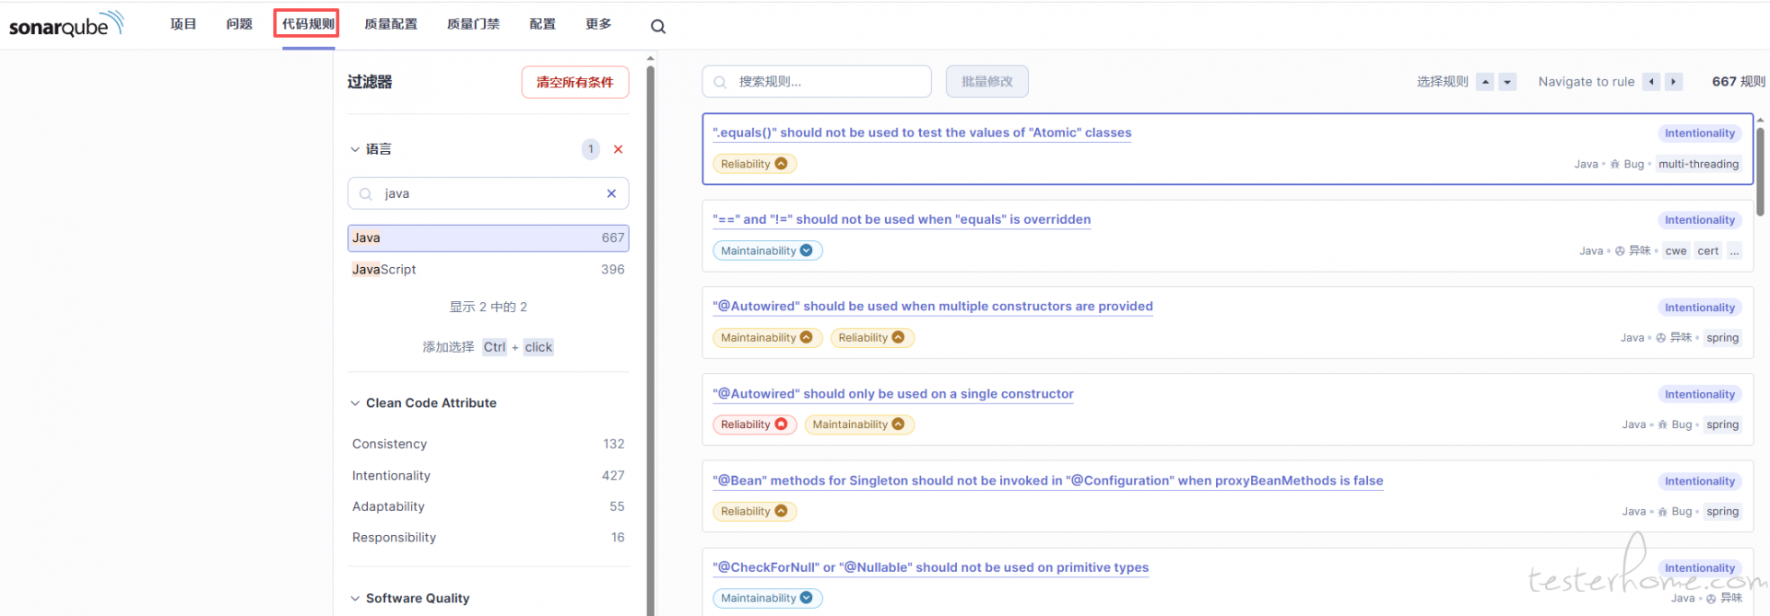Select the JavaScript language filter option

(488, 269)
